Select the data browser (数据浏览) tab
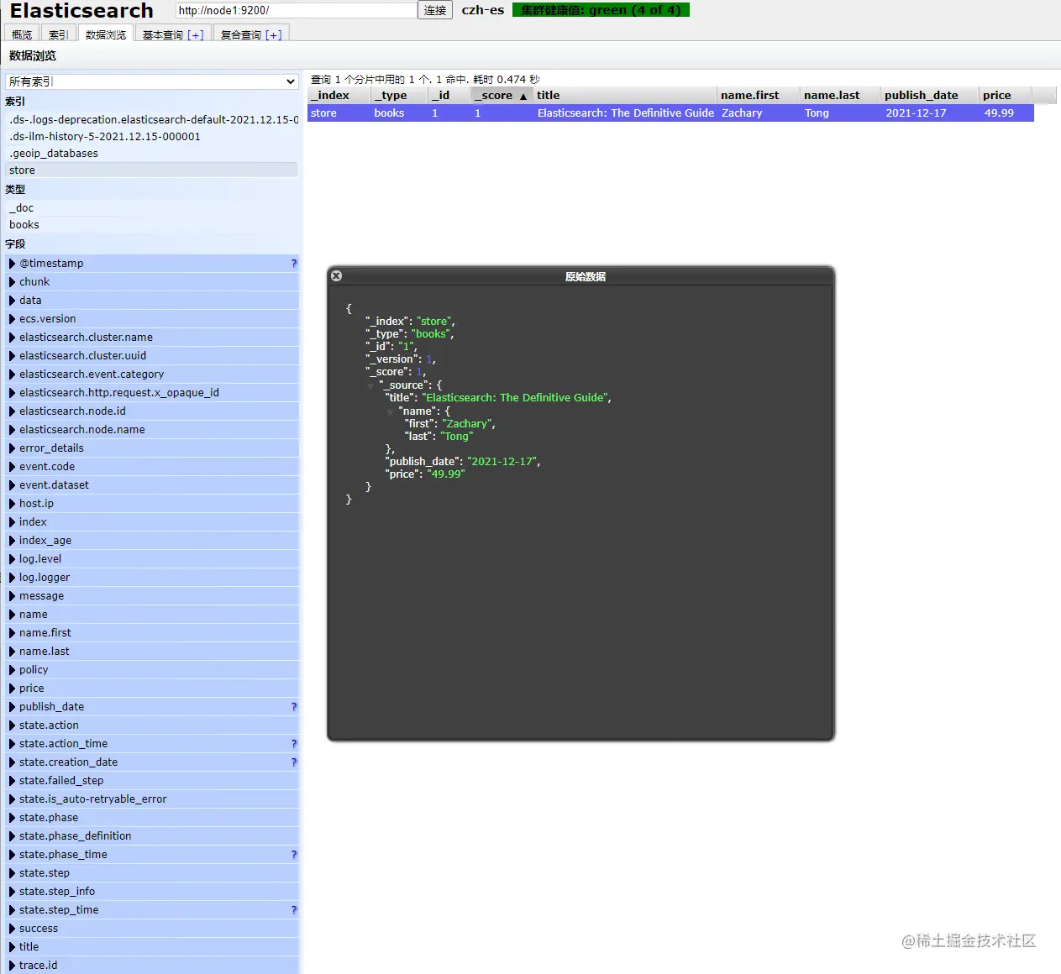 [x=106, y=34]
